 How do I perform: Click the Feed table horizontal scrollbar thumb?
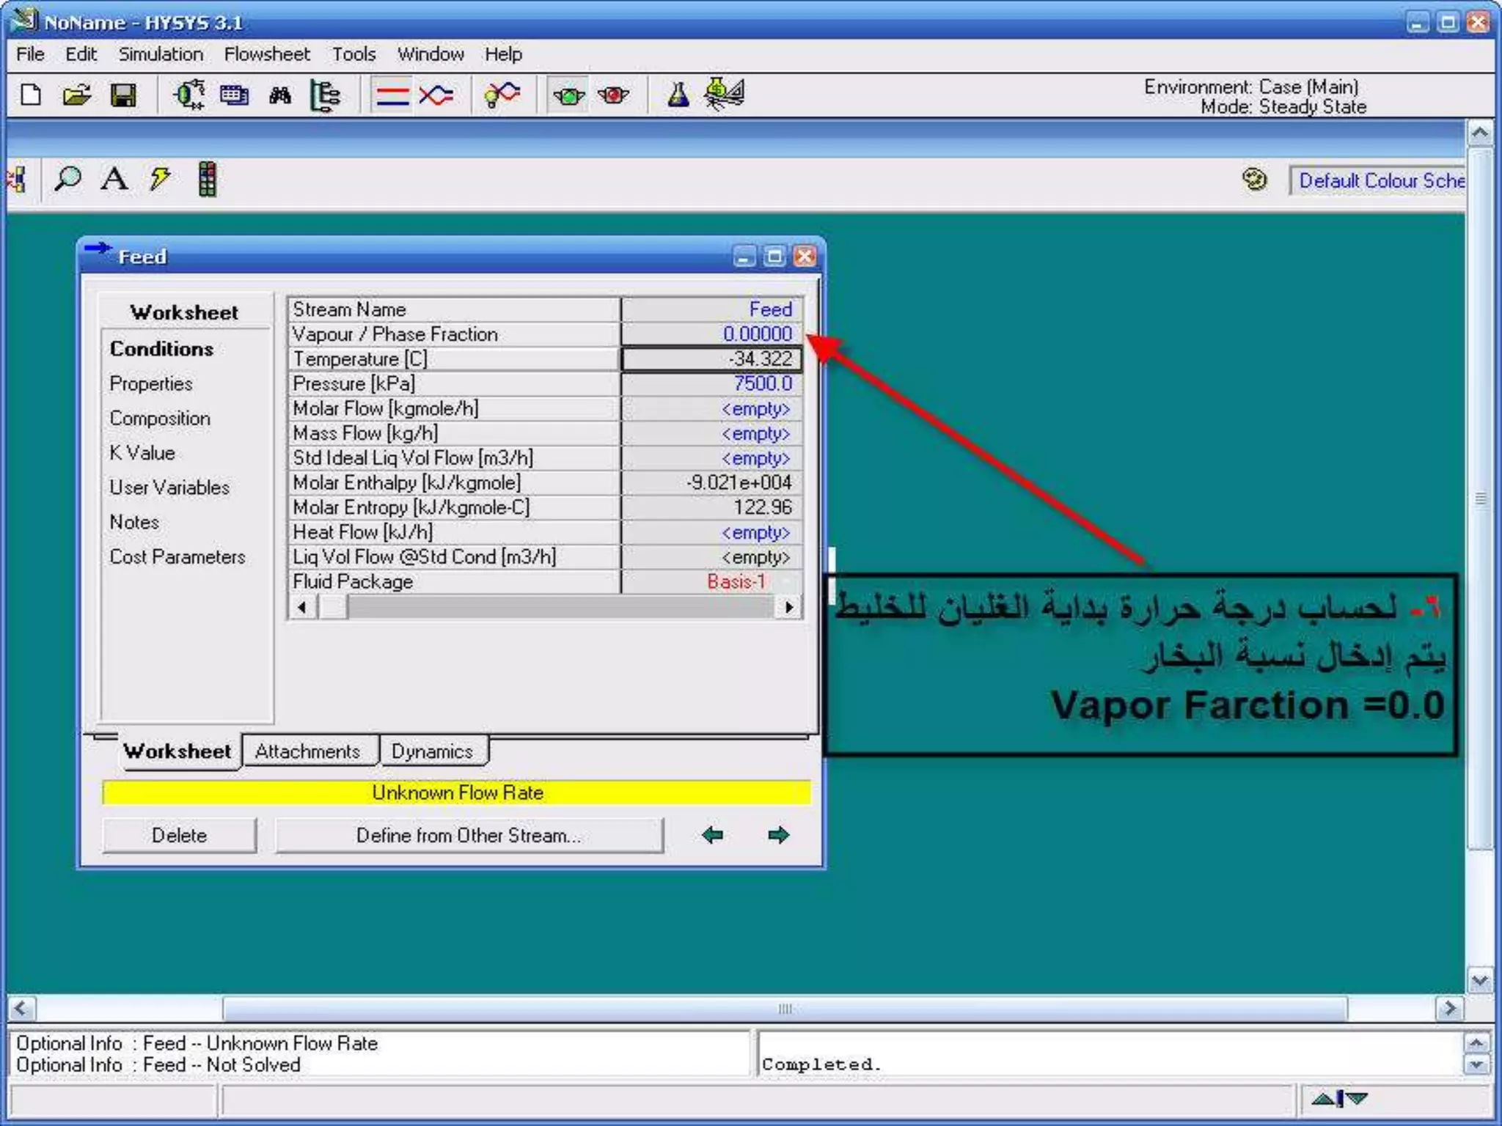coord(334,607)
